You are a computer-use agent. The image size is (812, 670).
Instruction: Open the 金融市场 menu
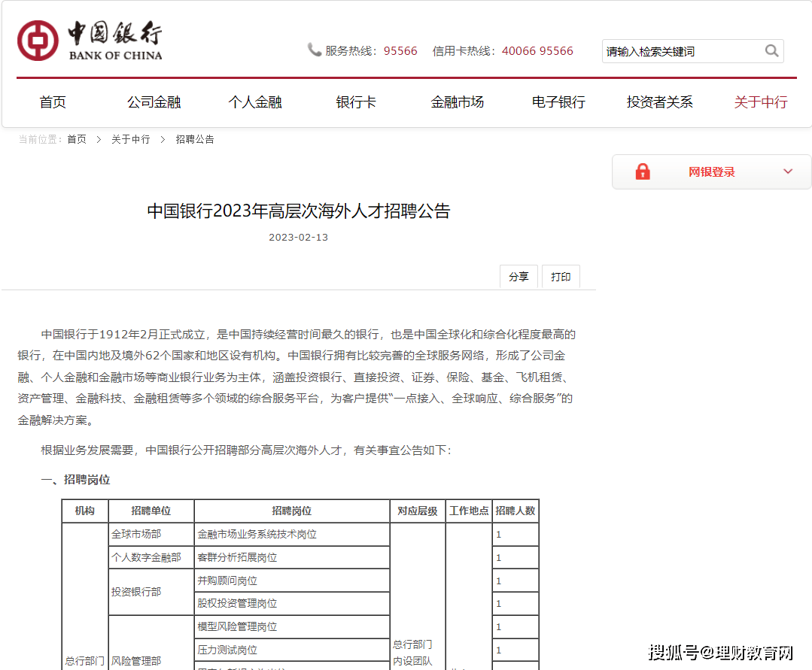pyautogui.click(x=457, y=102)
